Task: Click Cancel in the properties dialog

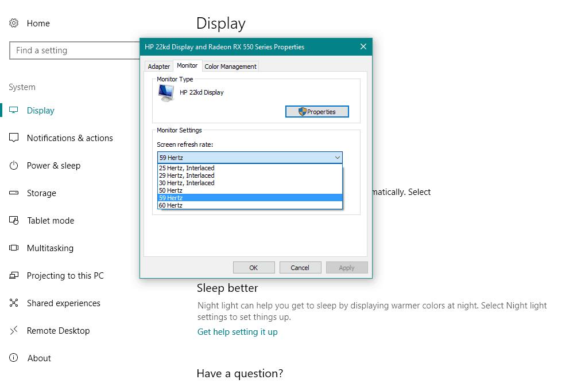Action: (x=300, y=267)
